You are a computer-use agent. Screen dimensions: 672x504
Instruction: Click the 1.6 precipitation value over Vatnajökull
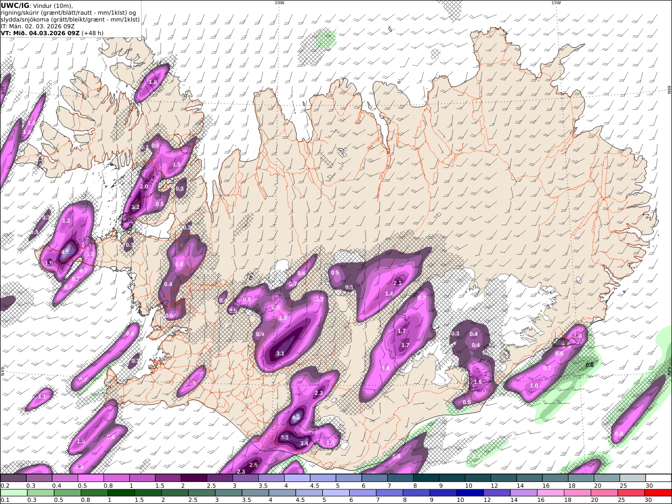[x=478, y=382]
